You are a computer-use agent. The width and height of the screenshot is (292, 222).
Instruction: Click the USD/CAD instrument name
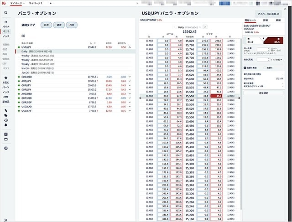(26, 107)
